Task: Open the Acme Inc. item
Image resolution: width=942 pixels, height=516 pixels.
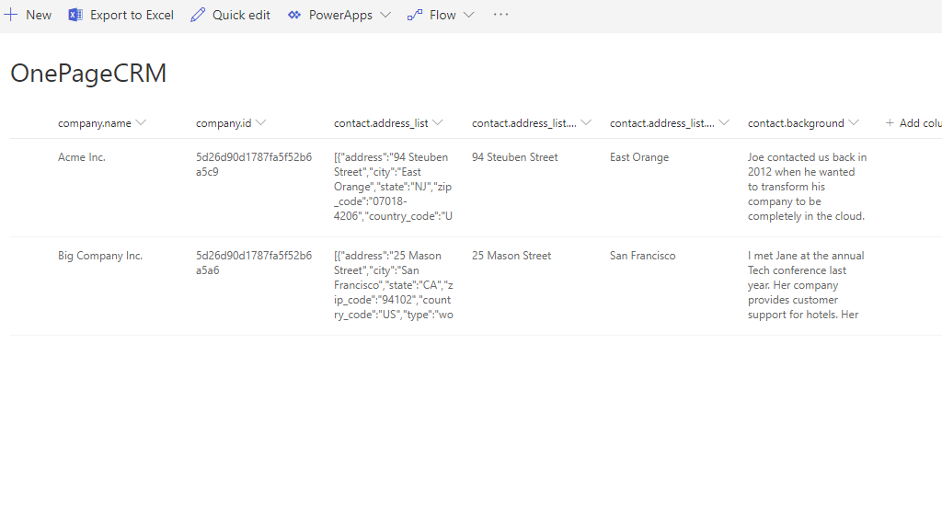Action: pos(82,157)
